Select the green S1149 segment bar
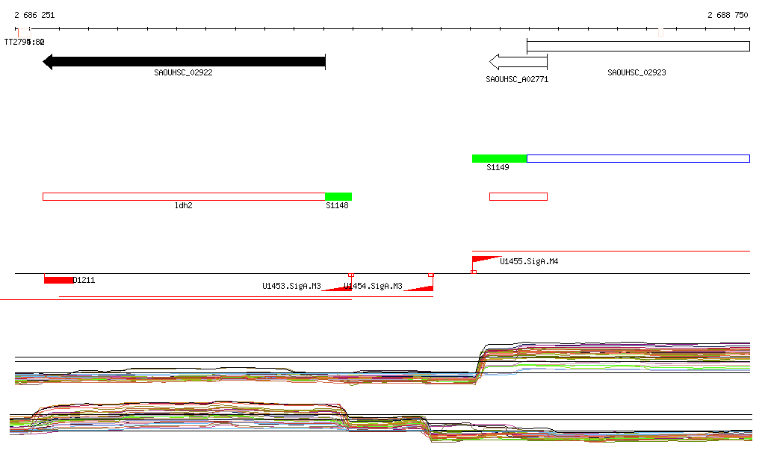 click(x=500, y=158)
